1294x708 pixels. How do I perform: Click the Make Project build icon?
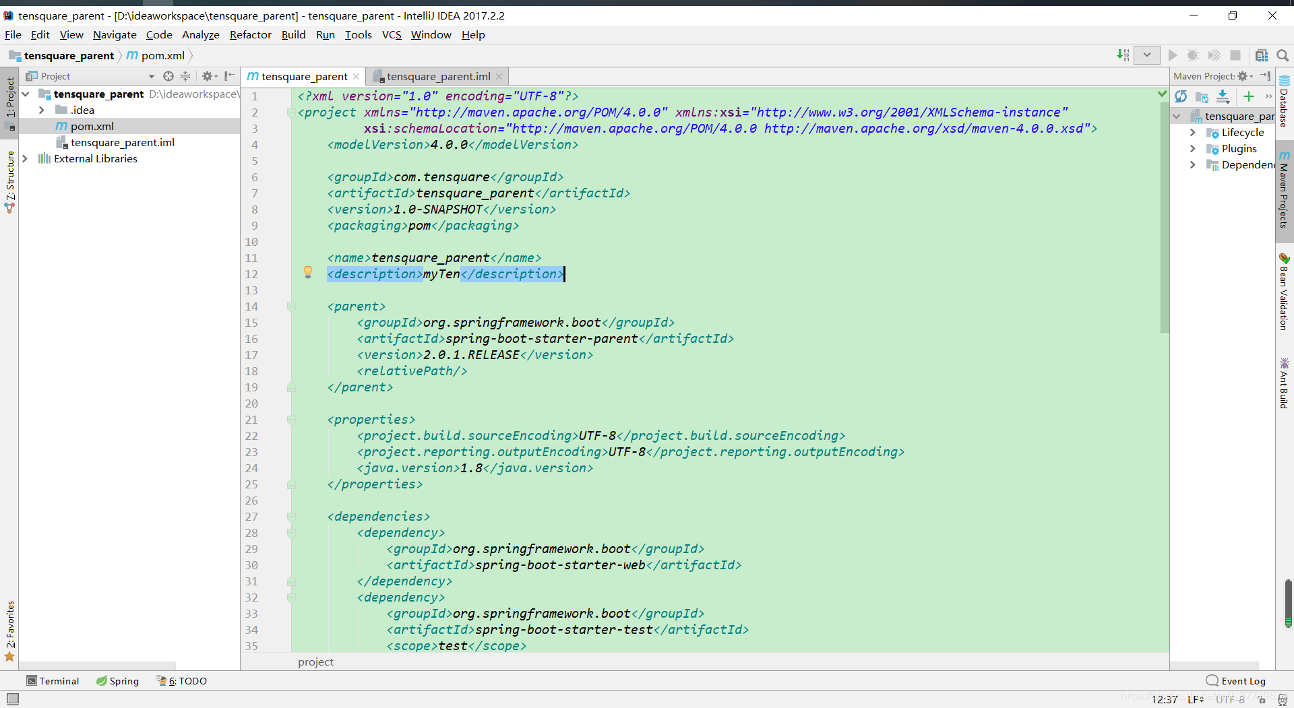(x=1123, y=55)
